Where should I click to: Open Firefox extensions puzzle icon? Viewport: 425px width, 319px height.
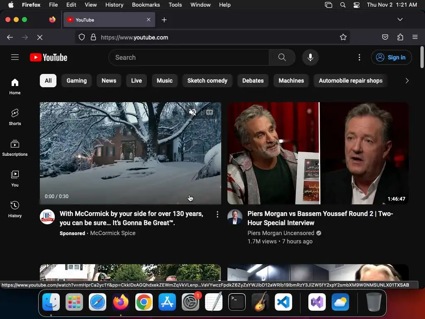tap(400, 37)
